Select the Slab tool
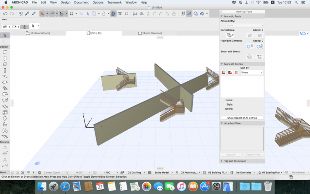The image size is (310, 194). pyautogui.click(x=5, y=82)
